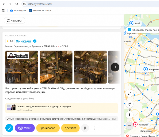Image resolution: width=159 pixels, height=137 pixels.
Task: Show next photos with carousel arrow
Action: (115, 67)
